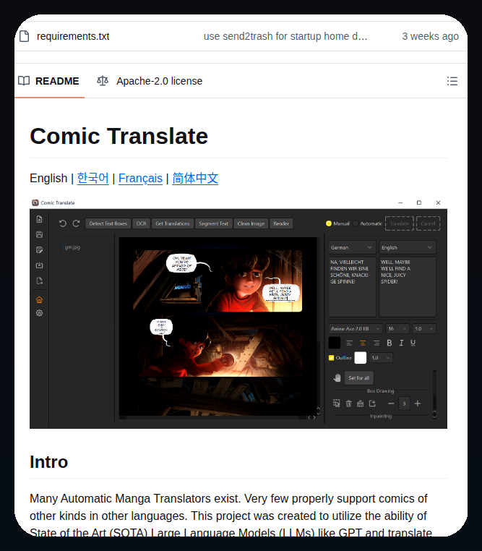Click the plus stepper button
Screen dimensions: 482x551
click(418, 403)
